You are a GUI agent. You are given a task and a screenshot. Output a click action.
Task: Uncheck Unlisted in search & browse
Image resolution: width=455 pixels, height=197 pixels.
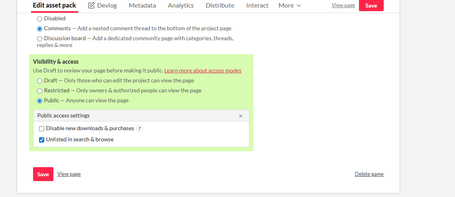(x=41, y=140)
